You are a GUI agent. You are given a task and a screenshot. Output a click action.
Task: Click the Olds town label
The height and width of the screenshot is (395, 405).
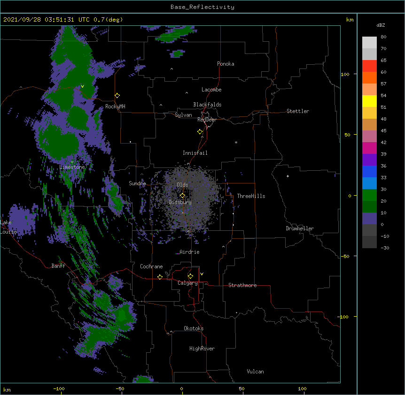tap(182, 185)
